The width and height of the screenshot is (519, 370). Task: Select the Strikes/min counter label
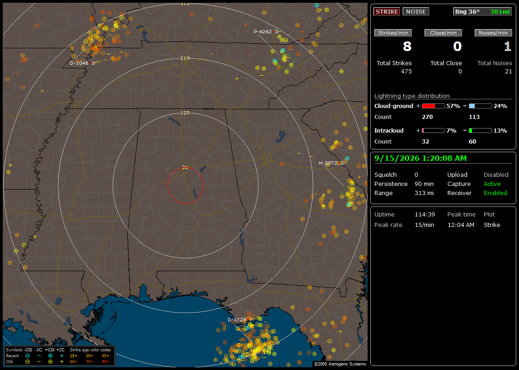click(393, 33)
